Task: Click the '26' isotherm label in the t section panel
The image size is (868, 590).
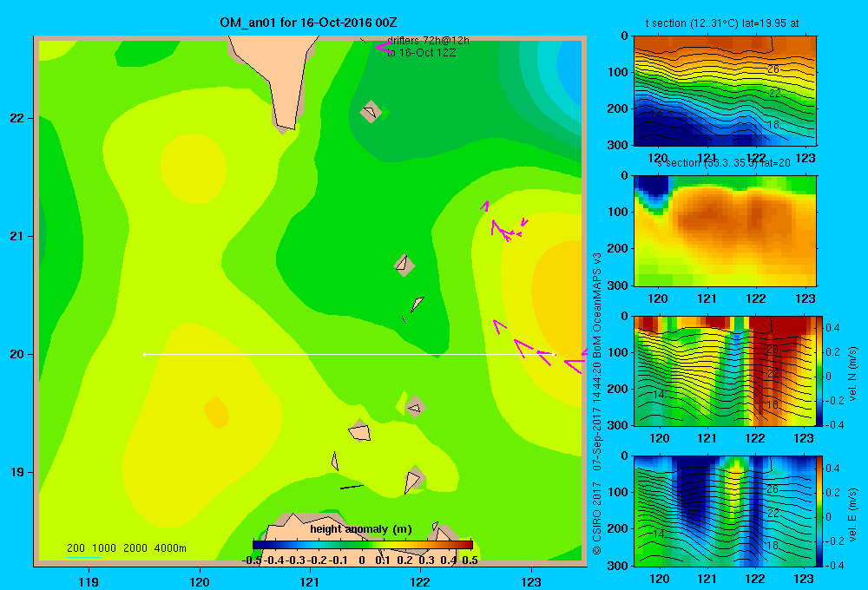Action: coord(773,69)
